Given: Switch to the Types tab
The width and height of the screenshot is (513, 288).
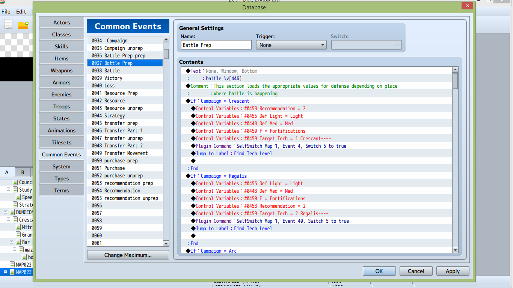Looking at the screenshot, I should [62, 178].
